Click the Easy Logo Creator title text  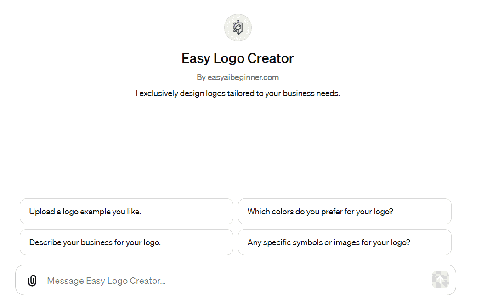238,58
